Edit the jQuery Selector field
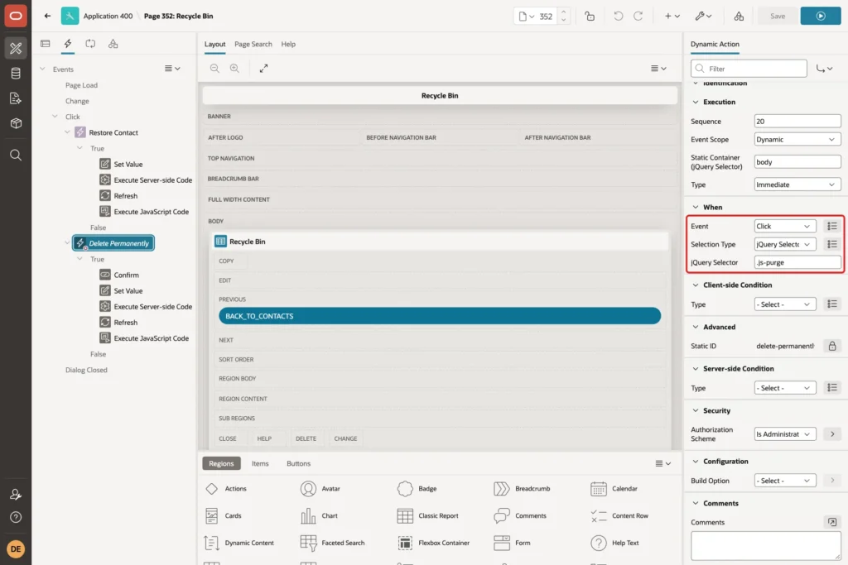This screenshot has width=848, height=565. (x=797, y=262)
